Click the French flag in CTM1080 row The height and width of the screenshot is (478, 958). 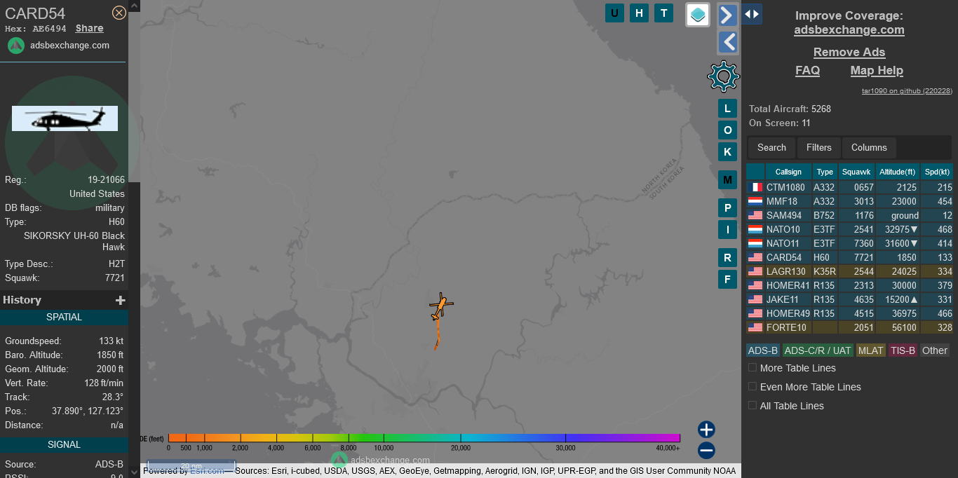pyautogui.click(x=755, y=187)
